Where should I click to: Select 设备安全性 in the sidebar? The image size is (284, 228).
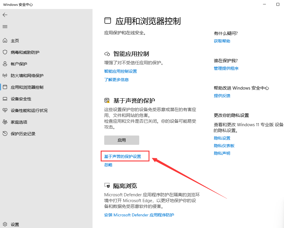tap(21, 99)
